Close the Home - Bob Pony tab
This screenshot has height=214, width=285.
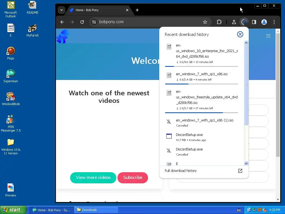(127, 10)
